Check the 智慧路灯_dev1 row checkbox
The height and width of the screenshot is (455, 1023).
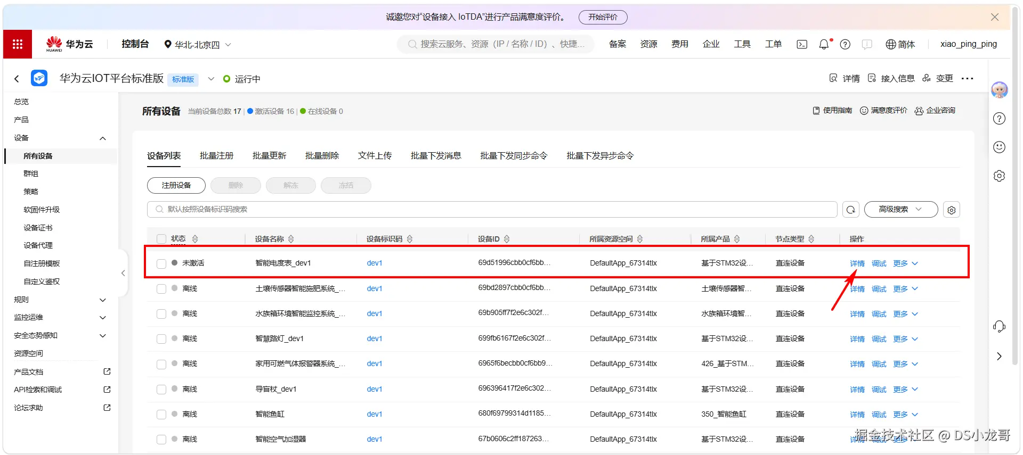[161, 338]
